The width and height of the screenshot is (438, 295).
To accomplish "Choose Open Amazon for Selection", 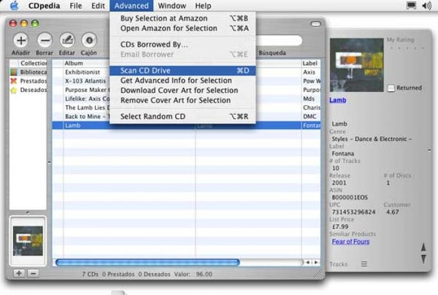I will tap(183, 28).
